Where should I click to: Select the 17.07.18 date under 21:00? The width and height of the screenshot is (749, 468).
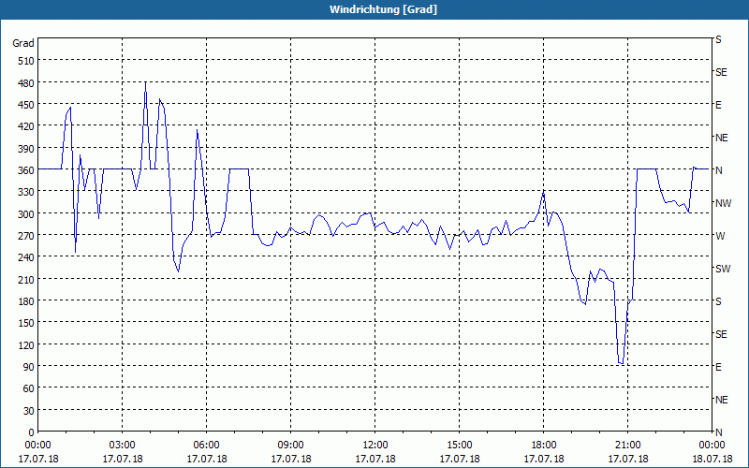[x=627, y=459]
